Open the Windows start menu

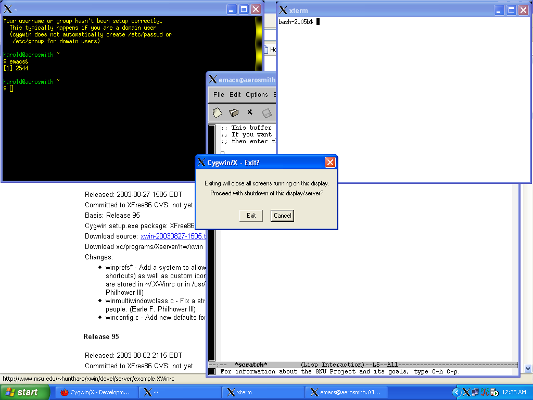click(24, 392)
